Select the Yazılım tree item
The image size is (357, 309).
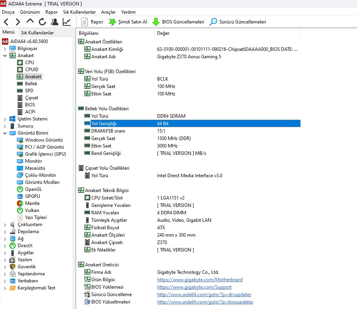pyautogui.click(x=25, y=260)
